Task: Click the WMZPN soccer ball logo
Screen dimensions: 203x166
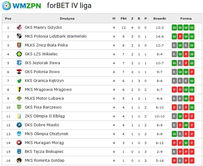Action: [x=6, y=6]
